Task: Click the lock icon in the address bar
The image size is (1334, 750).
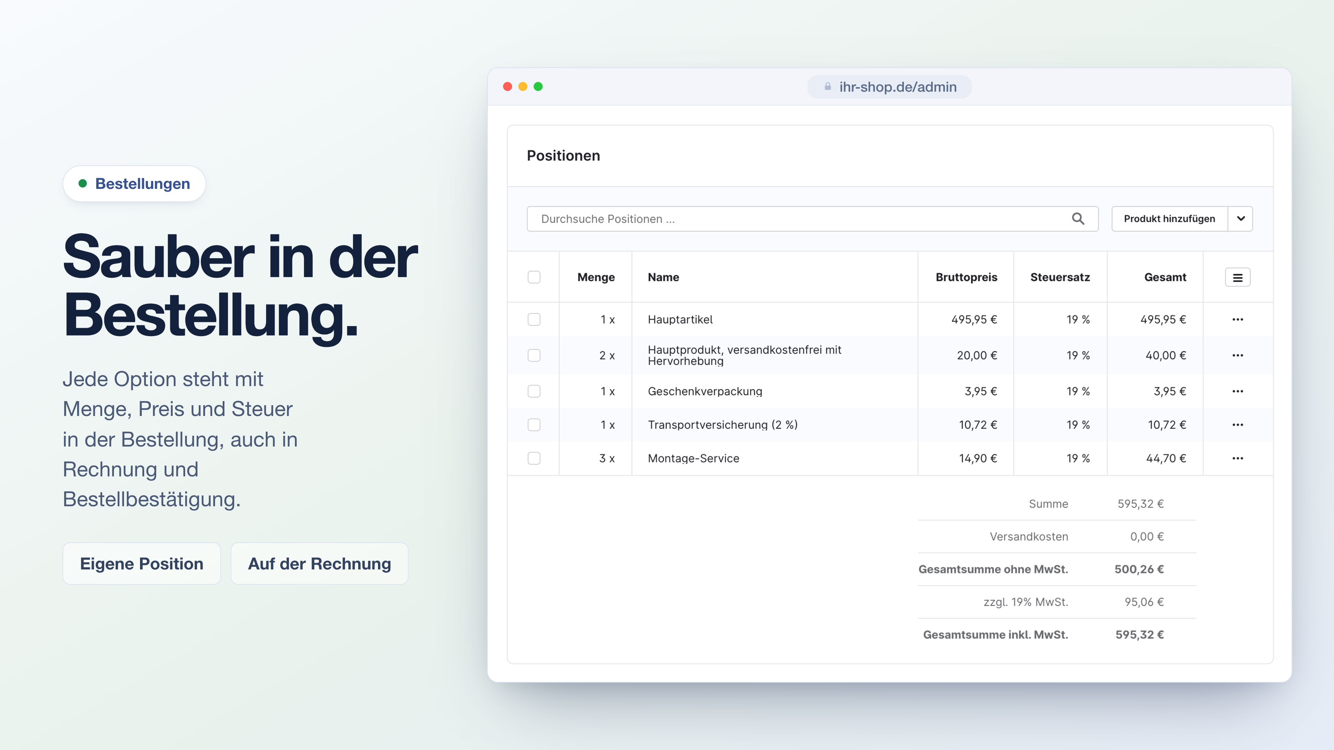Action: [x=827, y=86]
